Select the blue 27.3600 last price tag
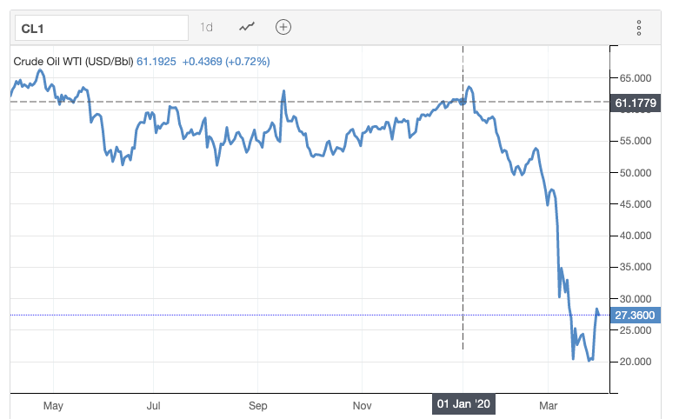The image size is (679, 419). tap(636, 315)
